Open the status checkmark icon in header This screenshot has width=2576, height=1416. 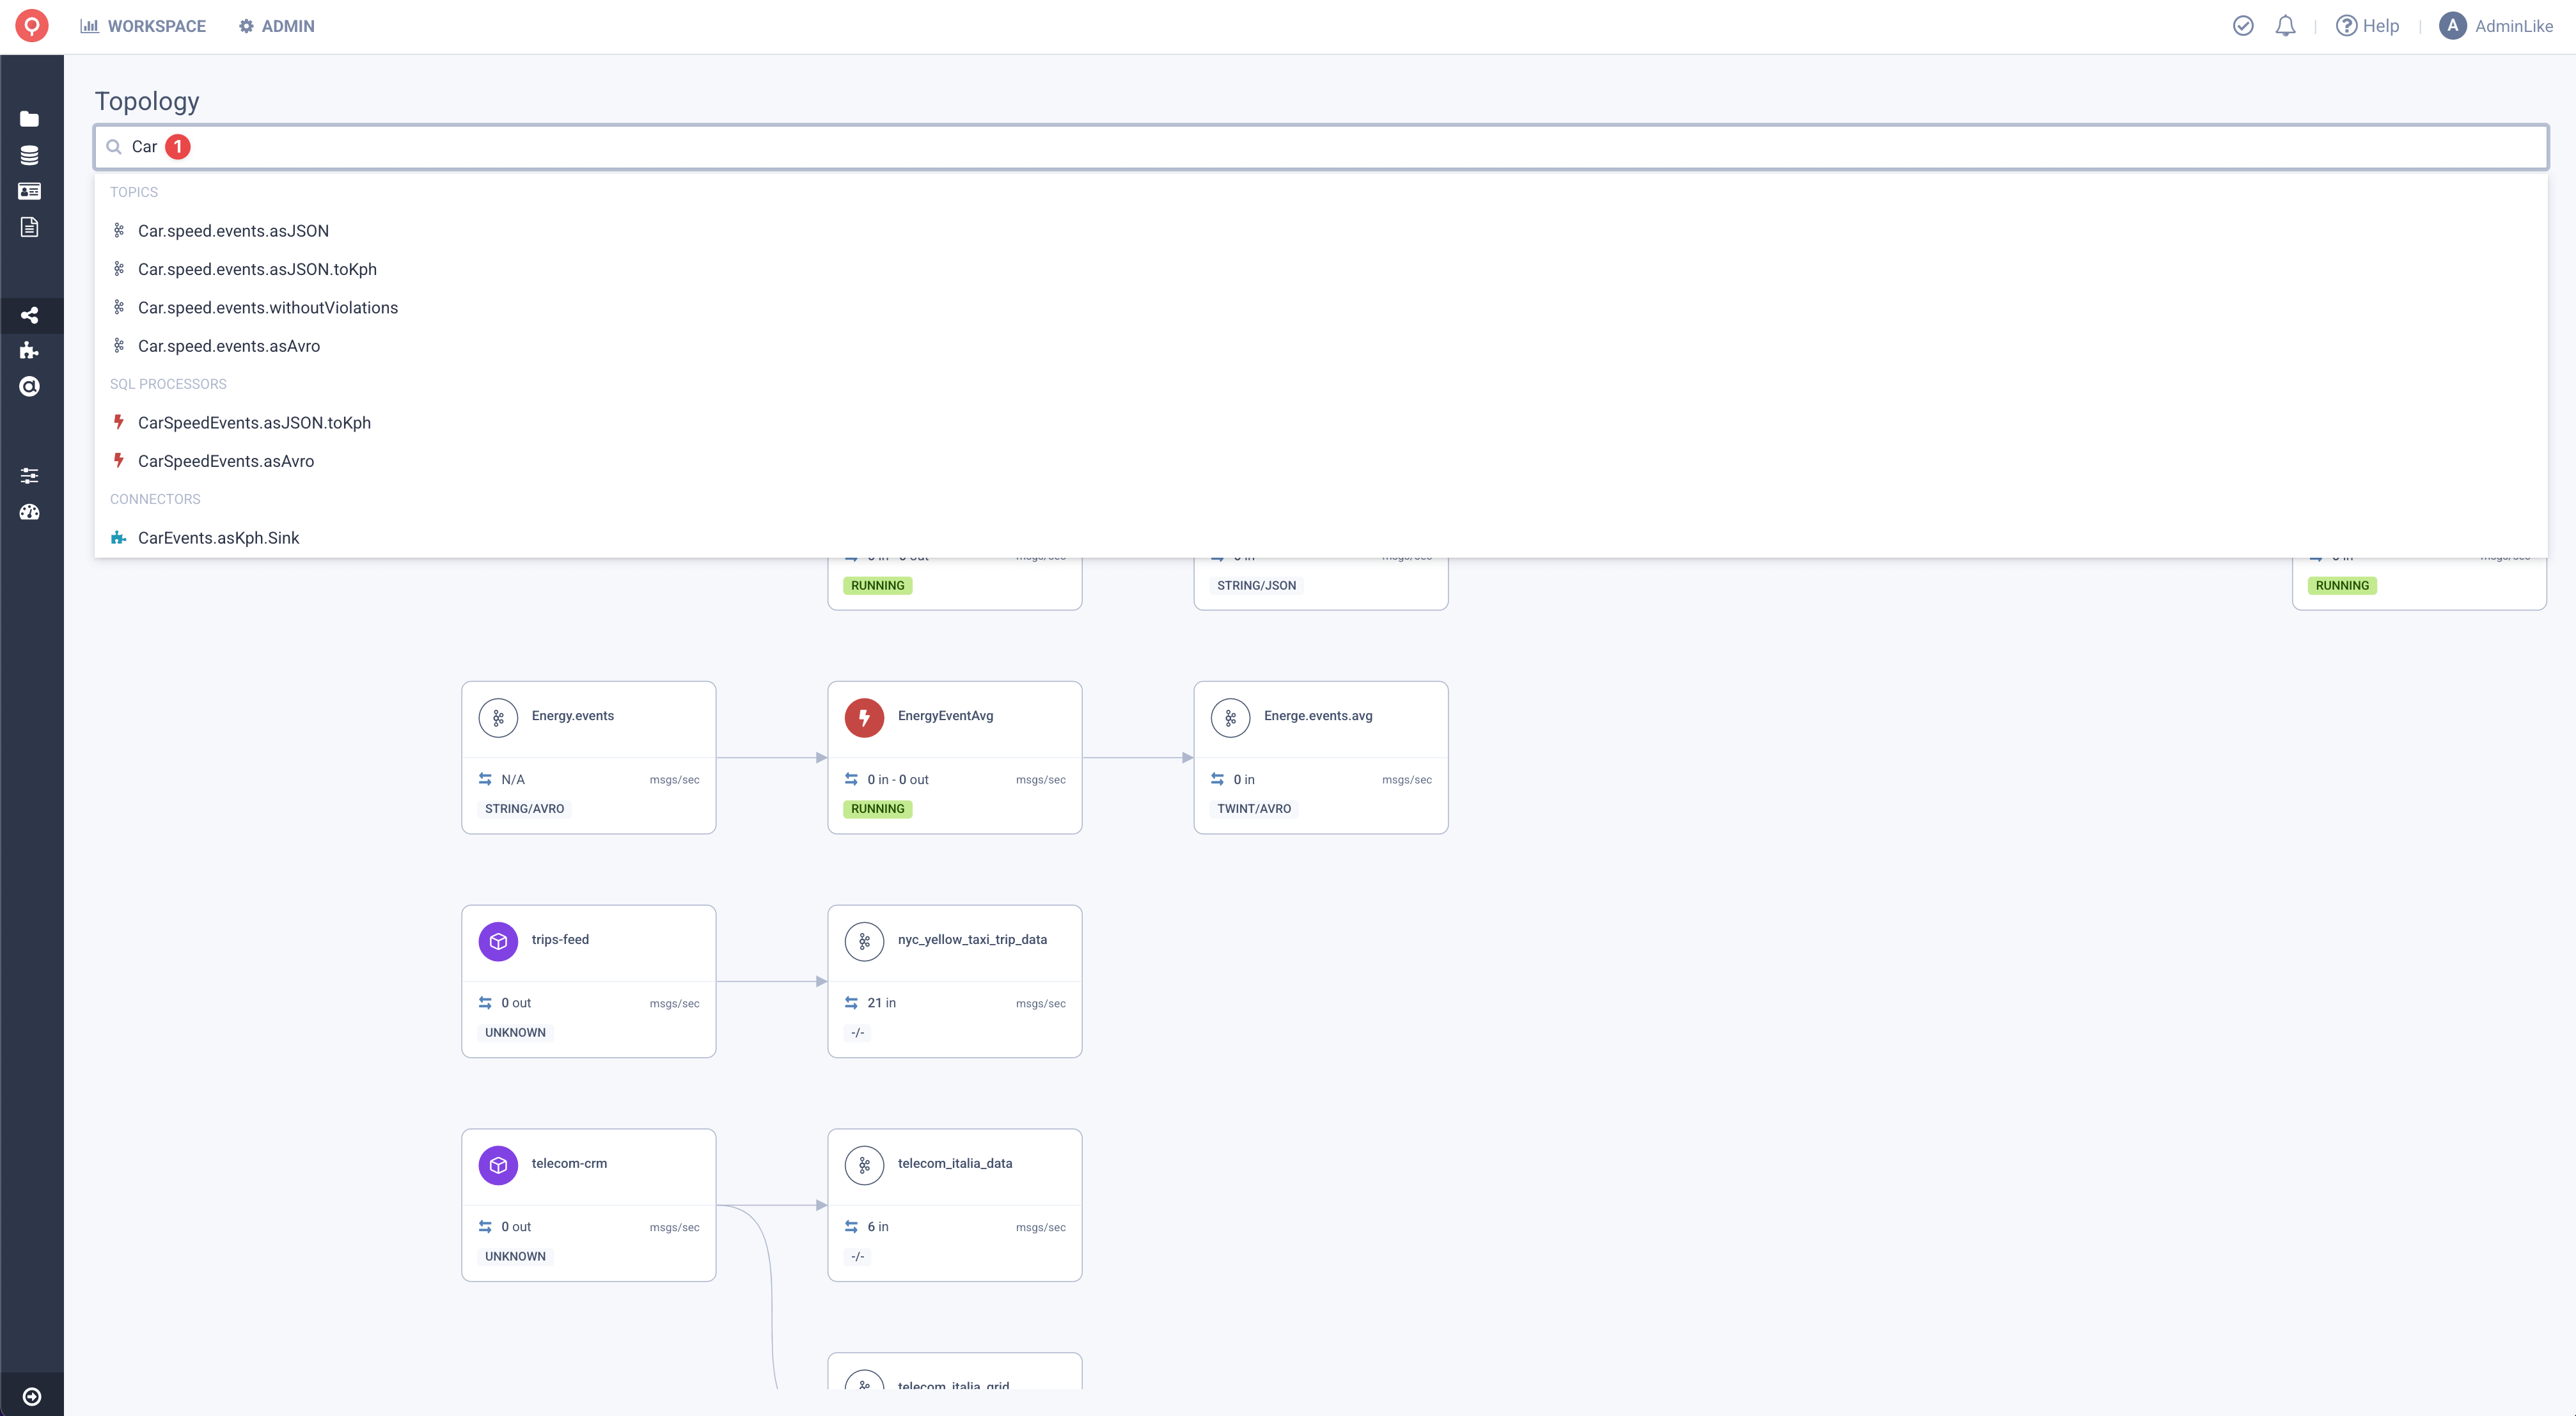(x=2243, y=26)
